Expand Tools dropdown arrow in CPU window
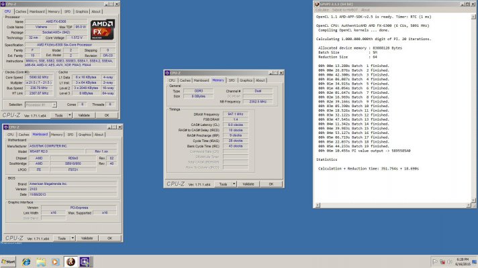The height and width of the screenshot is (268, 478). tap(70, 115)
